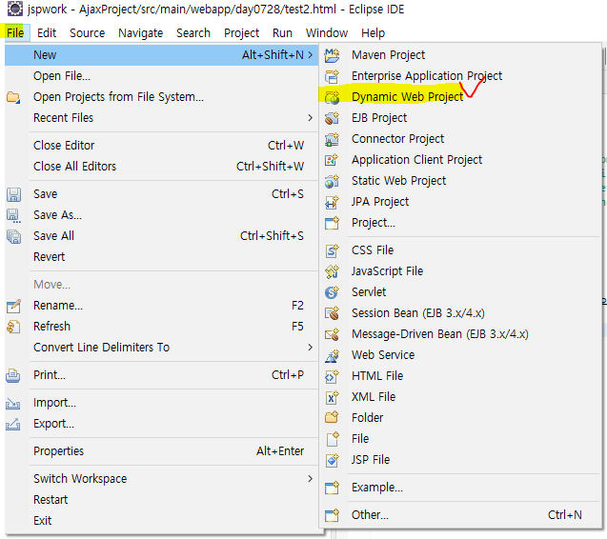The width and height of the screenshot is (607, 539).
Task: Open the Project menu
Action: (x=242, y=33)
